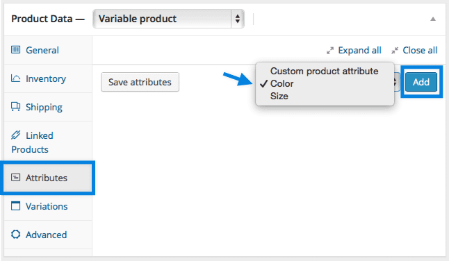The height and width of the screenshot is (261, 449).
Task: Click the blue Add button
Action: point(421,82)
